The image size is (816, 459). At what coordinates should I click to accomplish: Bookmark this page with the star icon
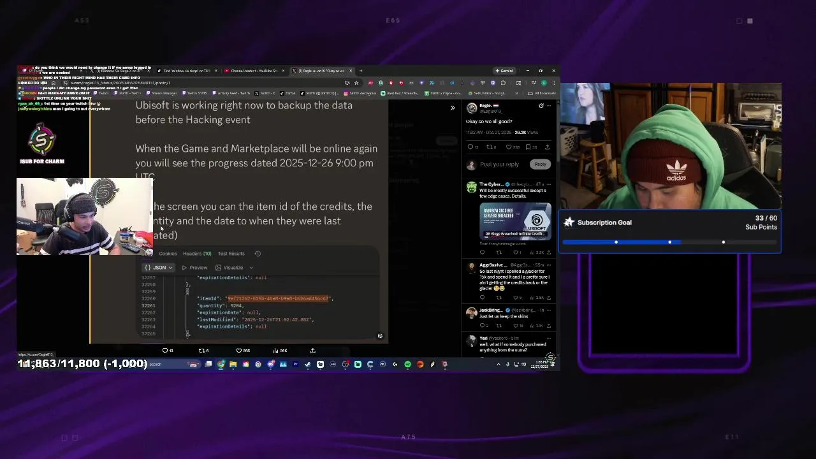pyautogui.click(x=356, y=83)
